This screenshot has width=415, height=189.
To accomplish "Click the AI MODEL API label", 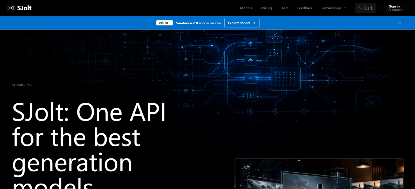I will [22, 85].
